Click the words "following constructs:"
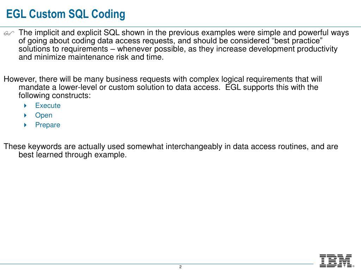This screenshot has width=361, height=270. tap(55, 96)
